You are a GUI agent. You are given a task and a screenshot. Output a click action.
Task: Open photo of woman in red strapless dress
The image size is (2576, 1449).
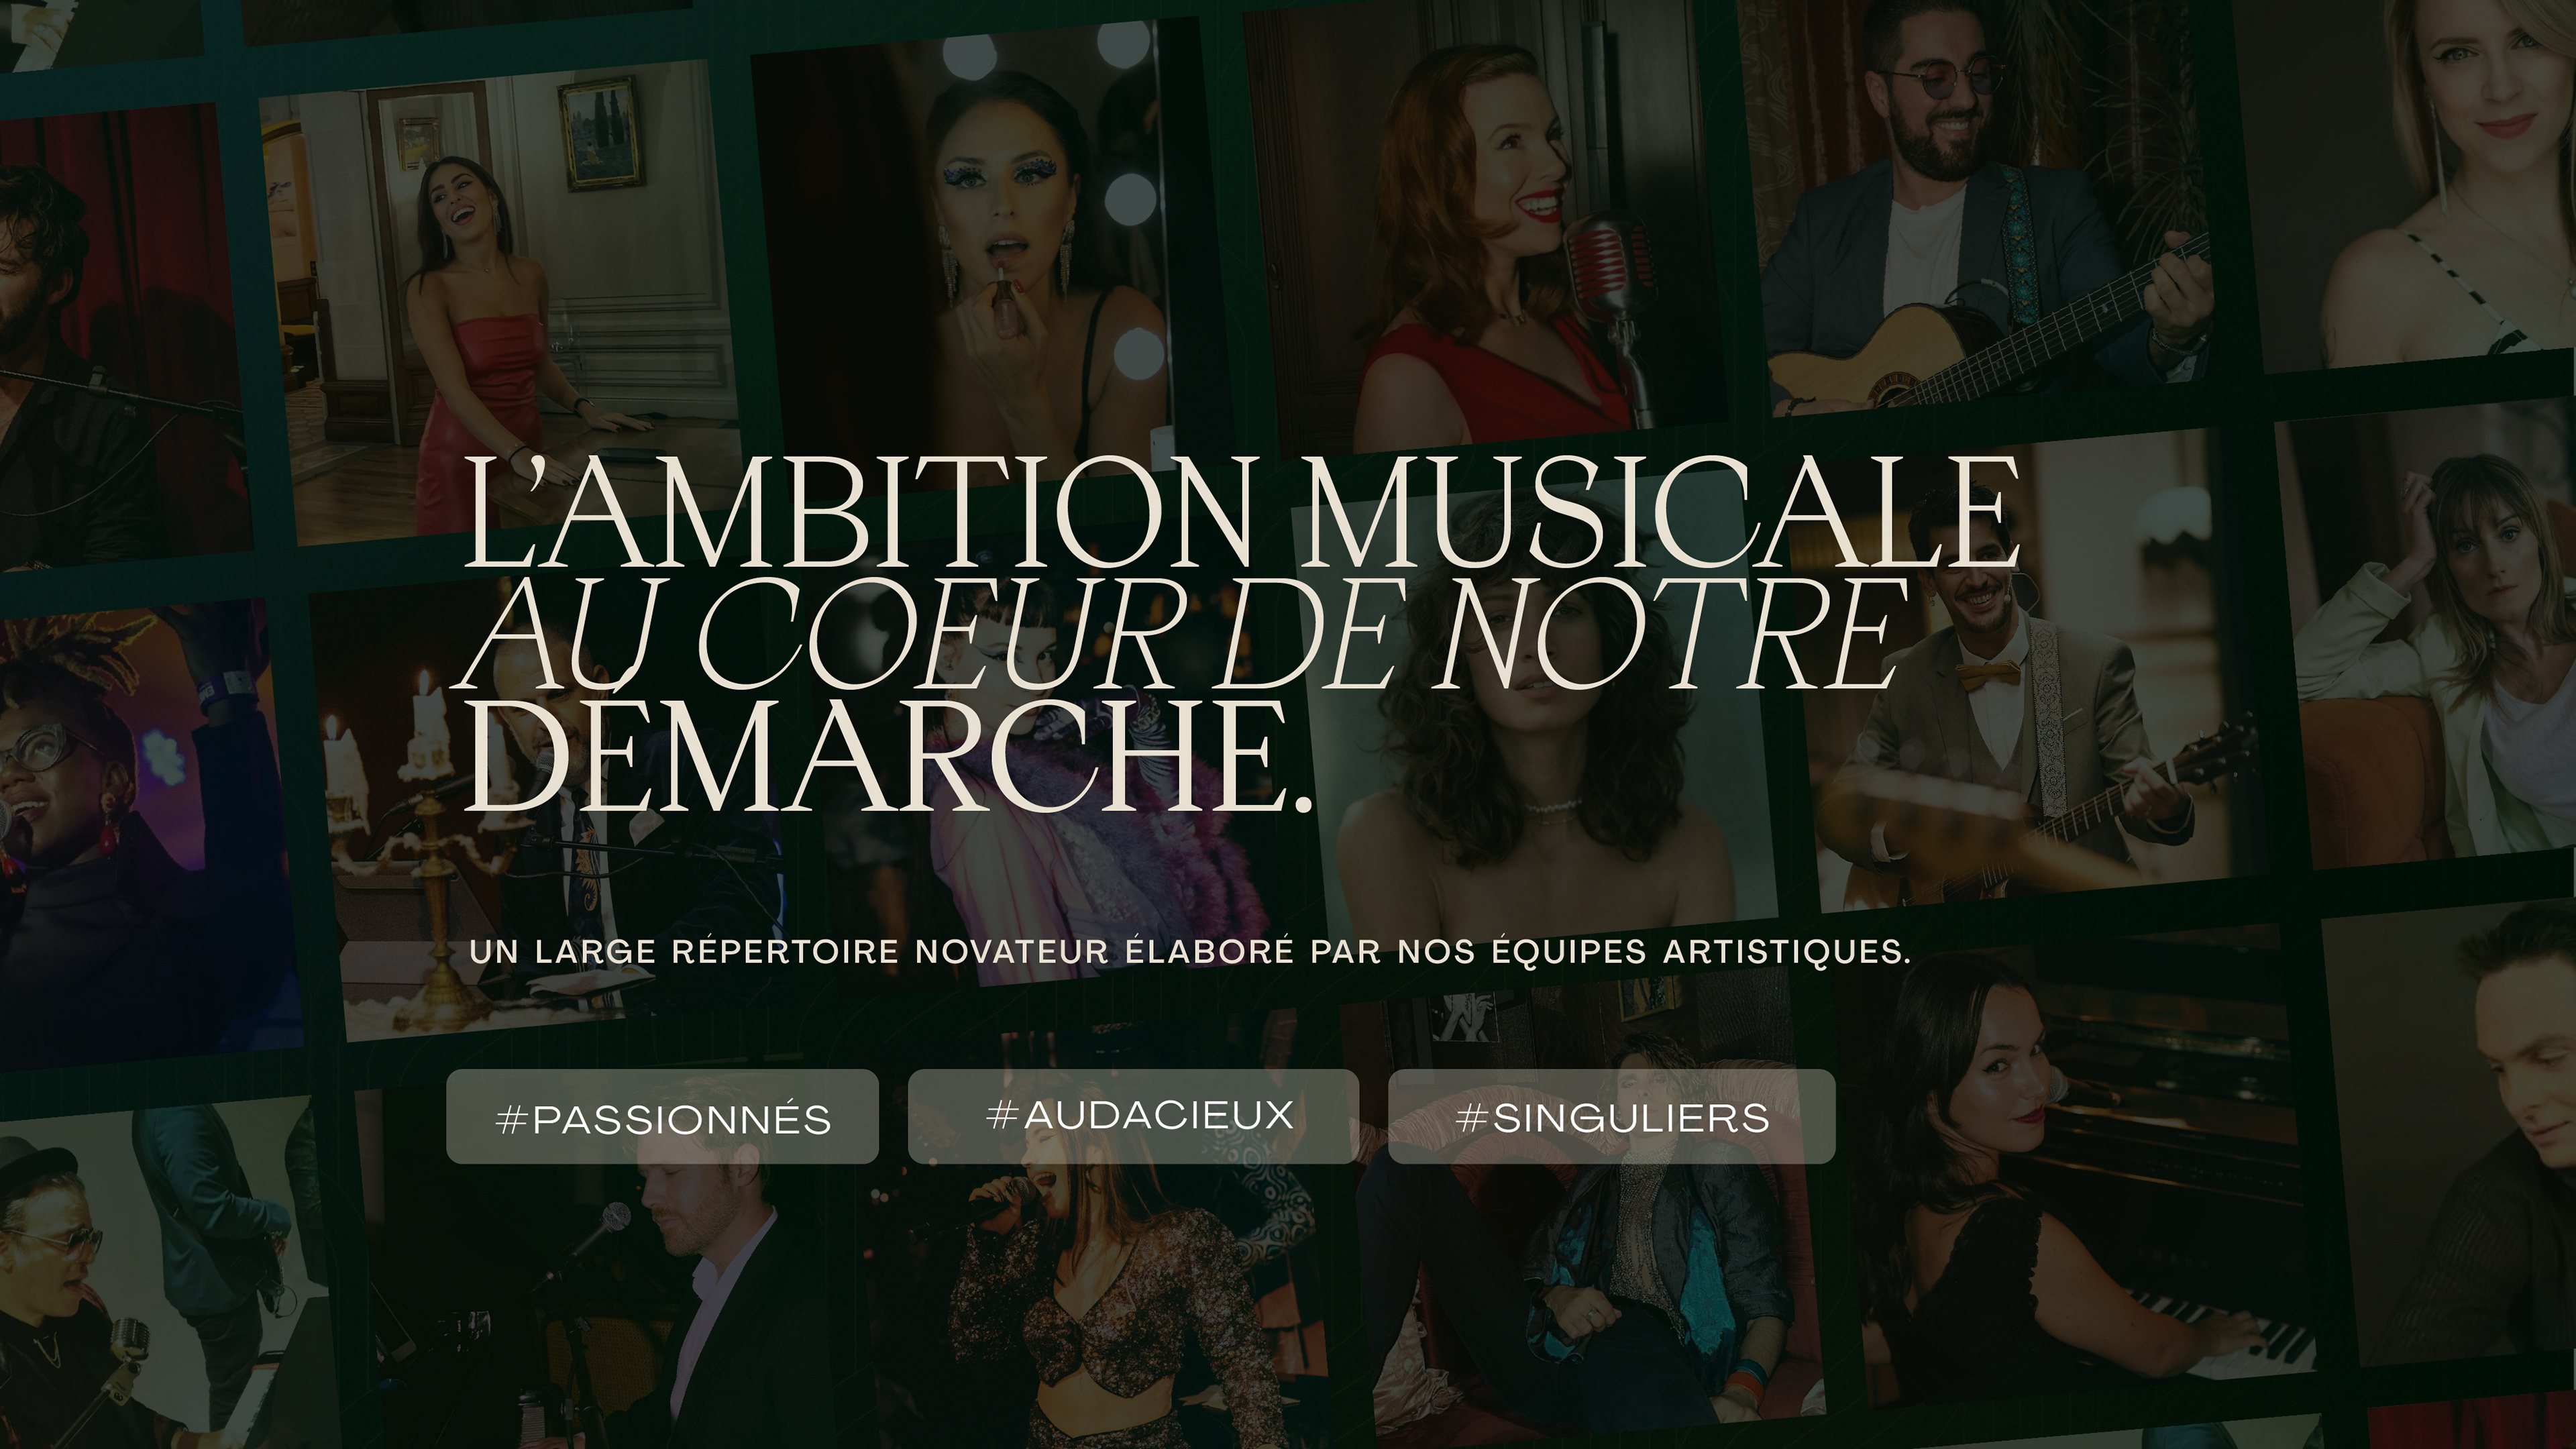tap(498, 300)
